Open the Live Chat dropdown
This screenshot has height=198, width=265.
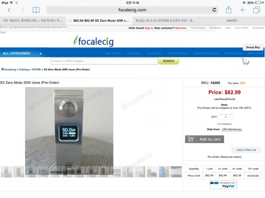pos(241,28)
